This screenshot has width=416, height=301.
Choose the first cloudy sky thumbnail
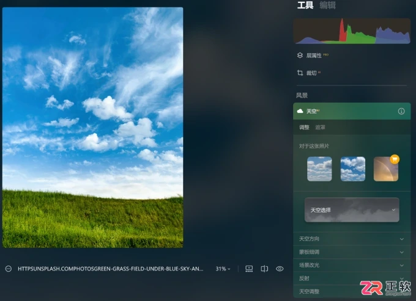tap(319, 169)
